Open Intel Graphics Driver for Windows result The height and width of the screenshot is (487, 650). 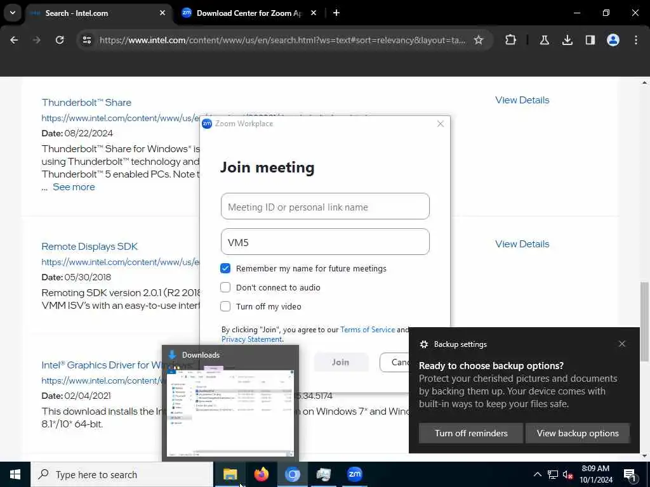tap(102, 365)
